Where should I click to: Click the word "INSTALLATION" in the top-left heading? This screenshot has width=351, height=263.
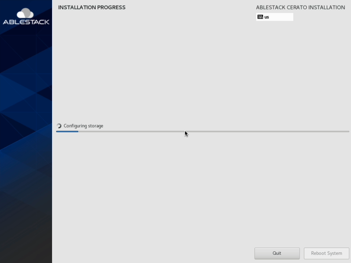coord(76,7)
